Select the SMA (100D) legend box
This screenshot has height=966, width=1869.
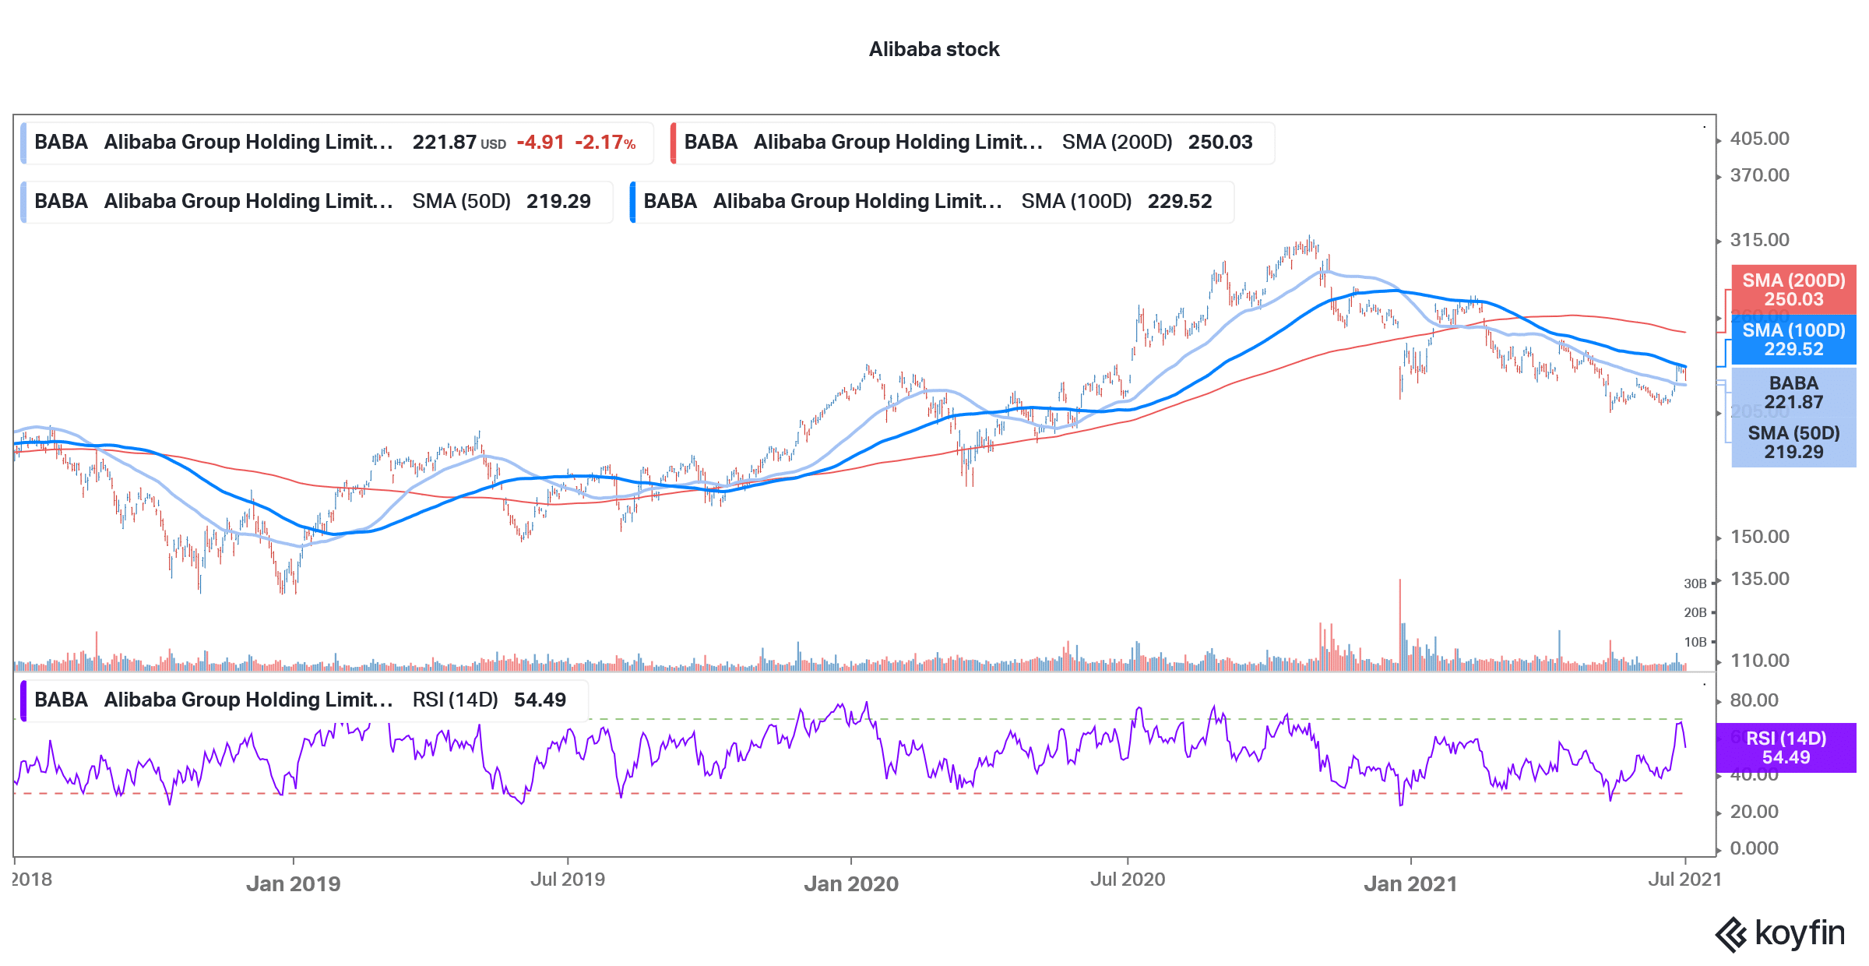tap(931, 202)
